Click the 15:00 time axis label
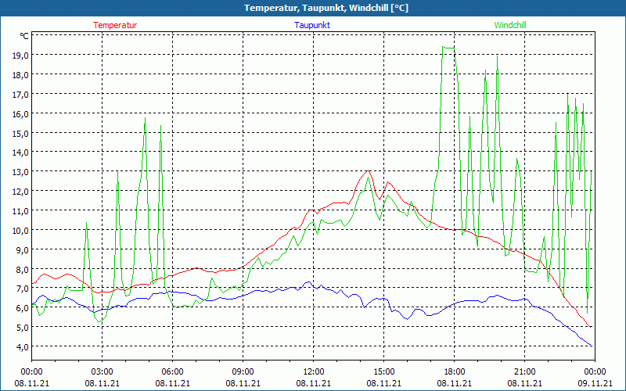The width and height of the screenshot is (626, 391). pyautogui.click(x=383, y=372)
